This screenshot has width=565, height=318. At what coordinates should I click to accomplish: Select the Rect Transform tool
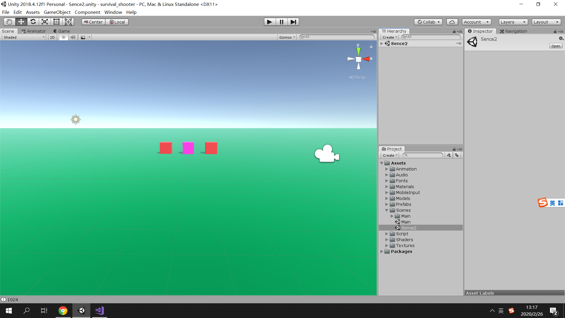56,22
